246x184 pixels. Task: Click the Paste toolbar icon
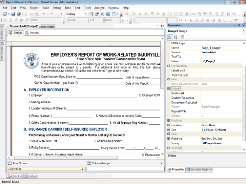click(x=37, y=14)
